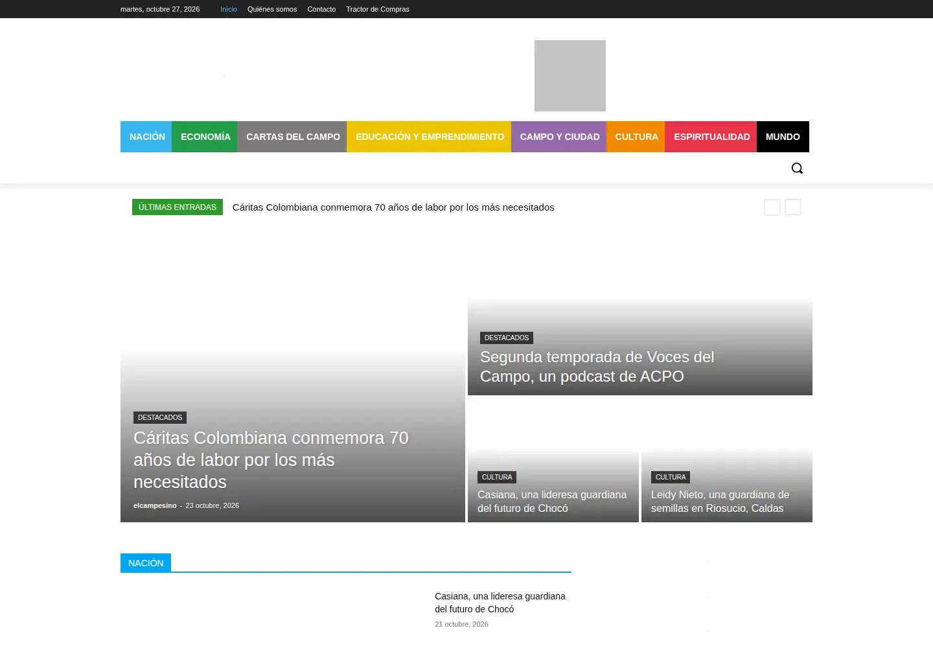Open Casiana article in Nación list
The width and height of the screenshot is (933, 648).
pos(500,603)
